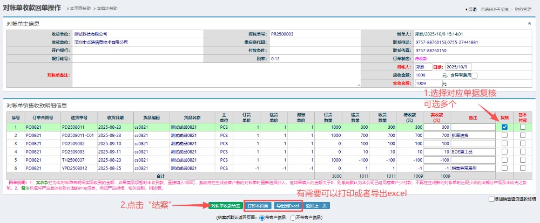Click the 后退 back arrow
540x223 pixels.
471,10
